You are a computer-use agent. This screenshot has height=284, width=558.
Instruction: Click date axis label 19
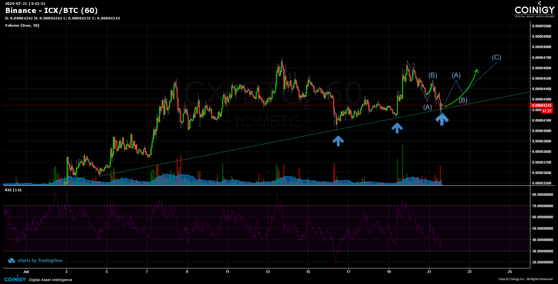(x=389, y=272)
